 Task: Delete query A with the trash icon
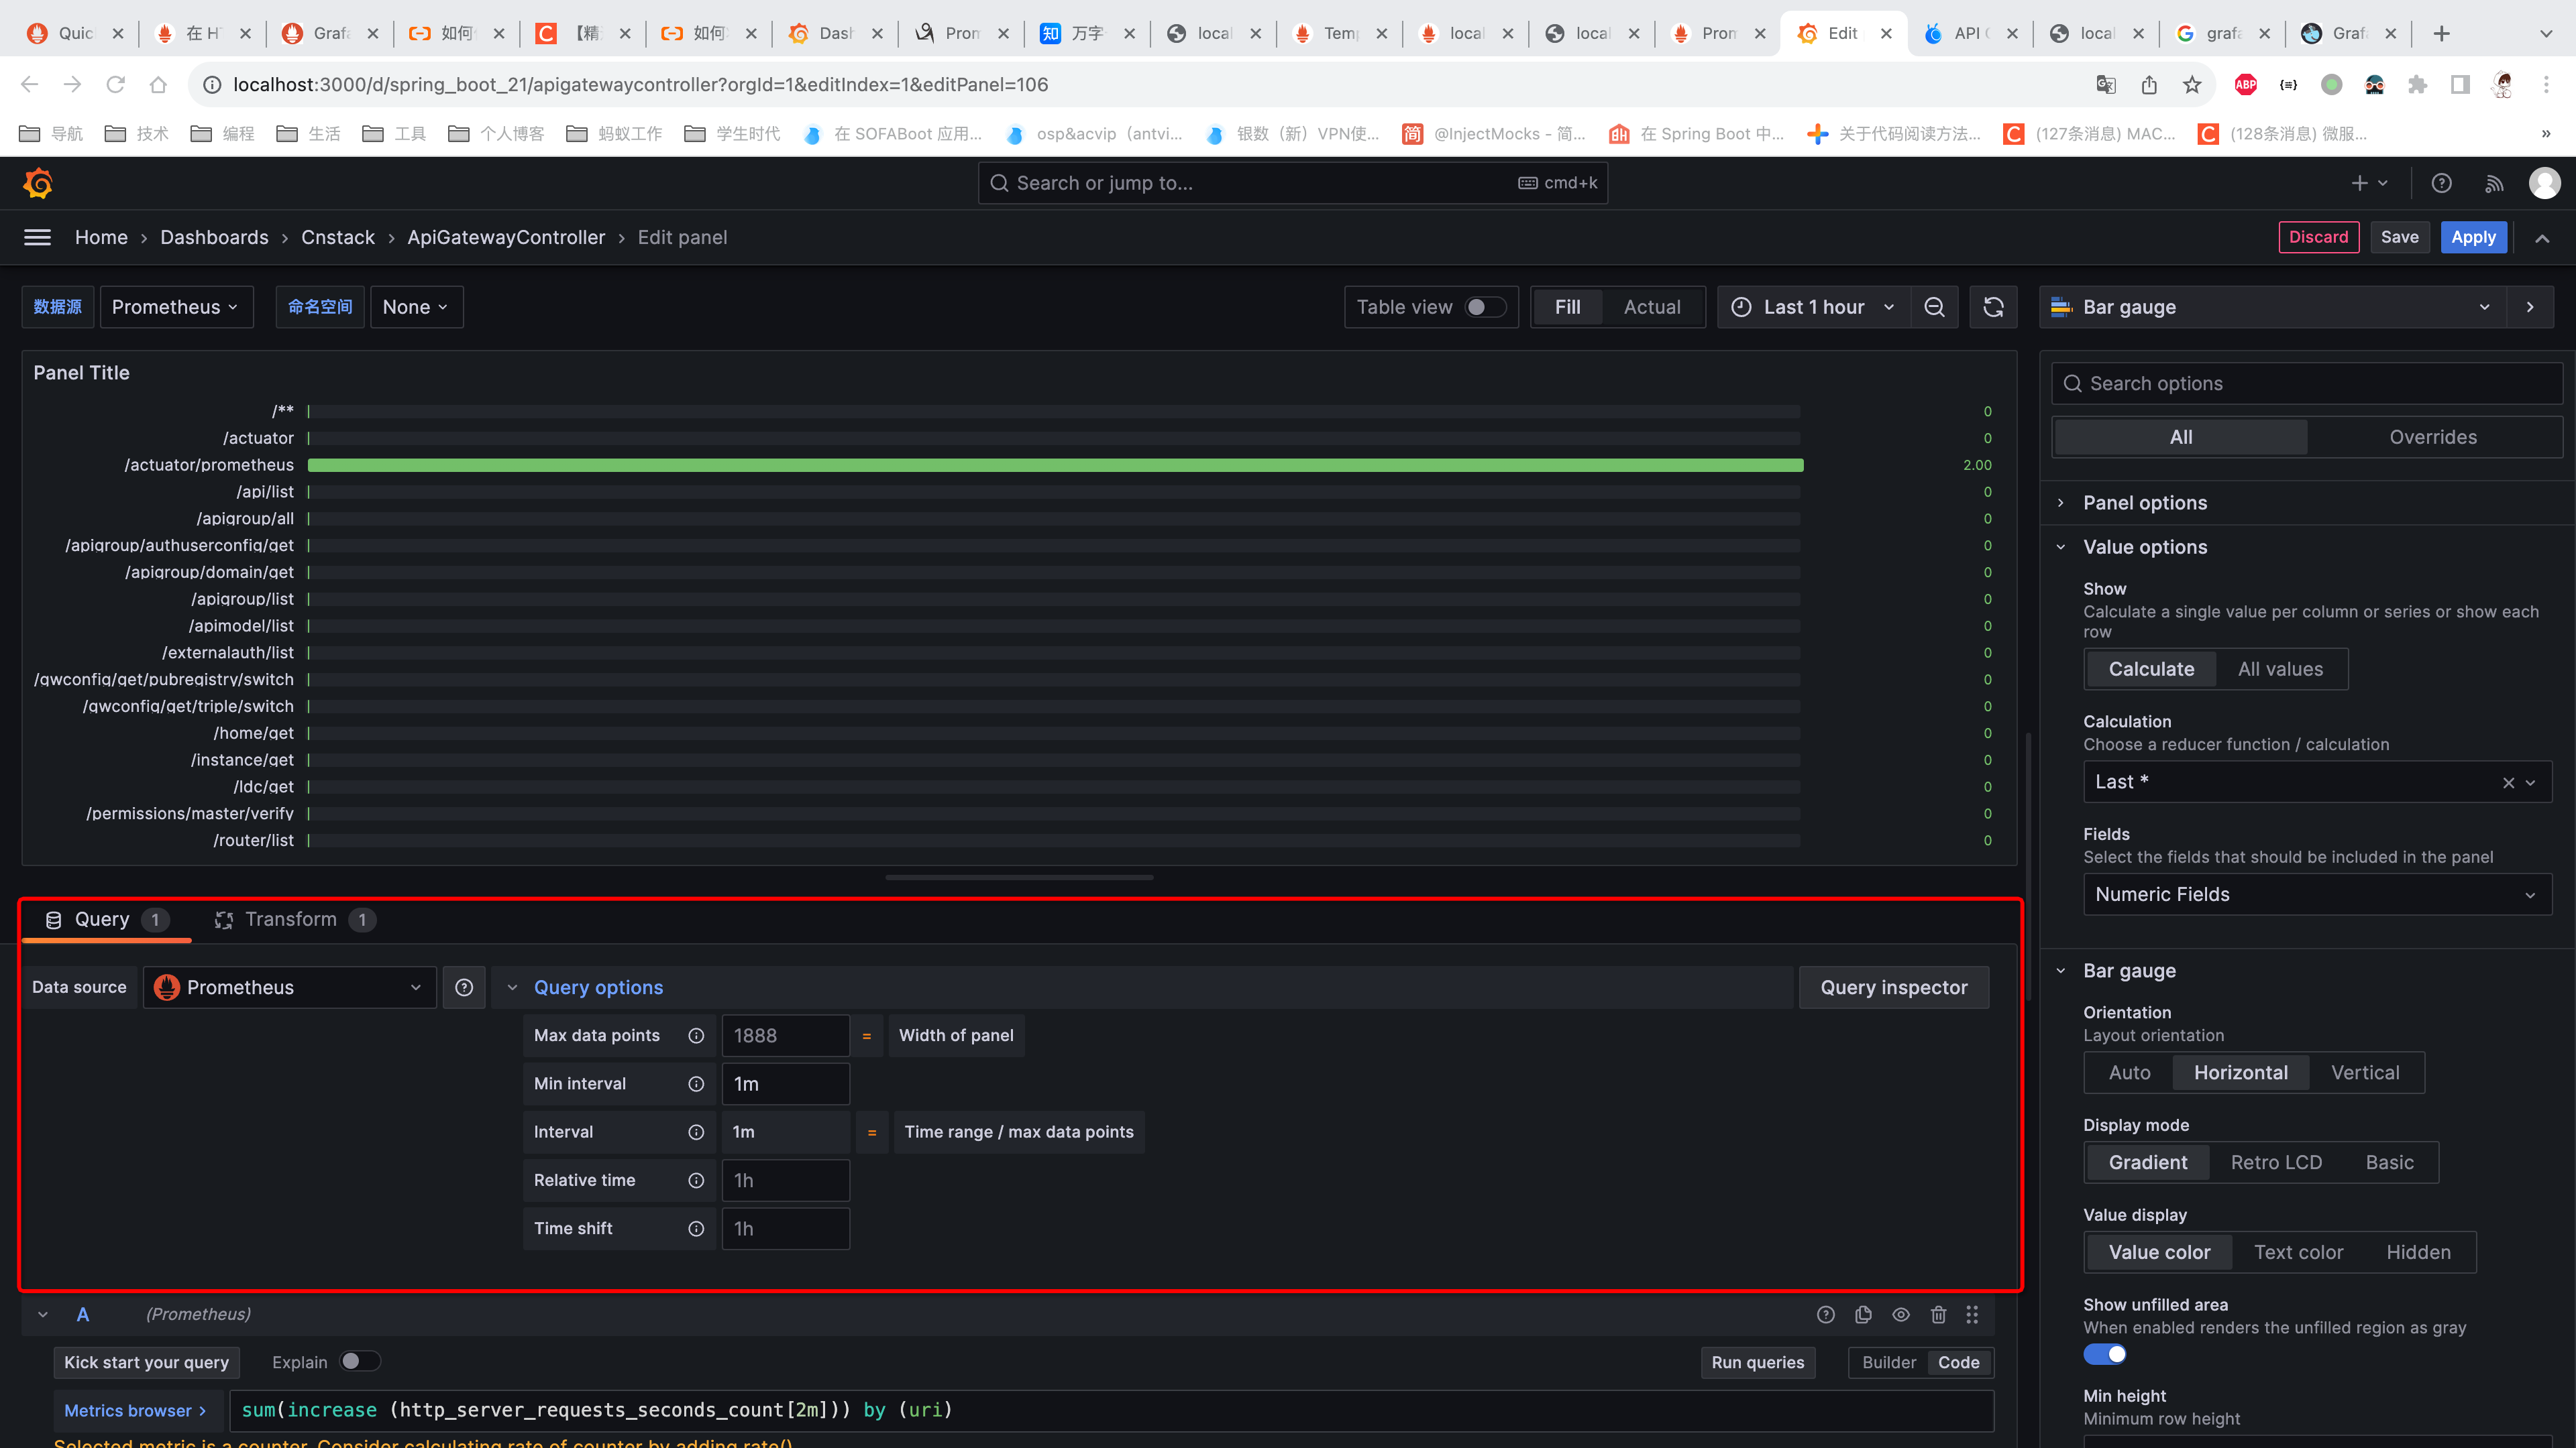1938,1314
